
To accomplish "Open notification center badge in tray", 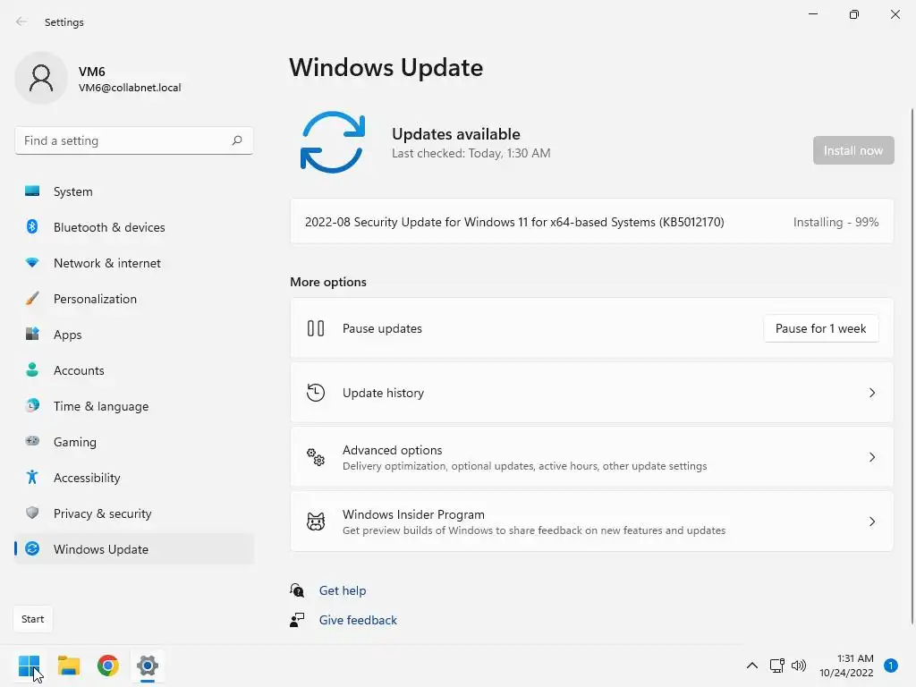I will tap(891, 666).
